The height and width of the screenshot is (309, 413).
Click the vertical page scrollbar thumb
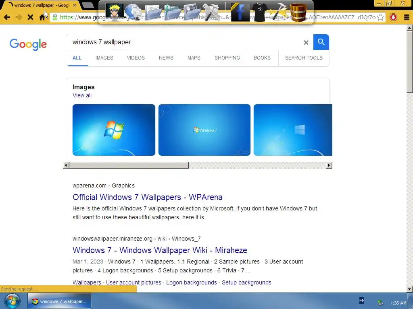point(410,62)
